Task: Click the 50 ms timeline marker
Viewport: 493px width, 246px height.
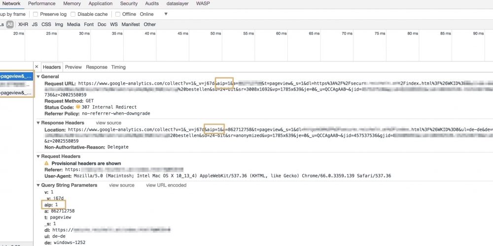Action: click(x=216, y=33)
